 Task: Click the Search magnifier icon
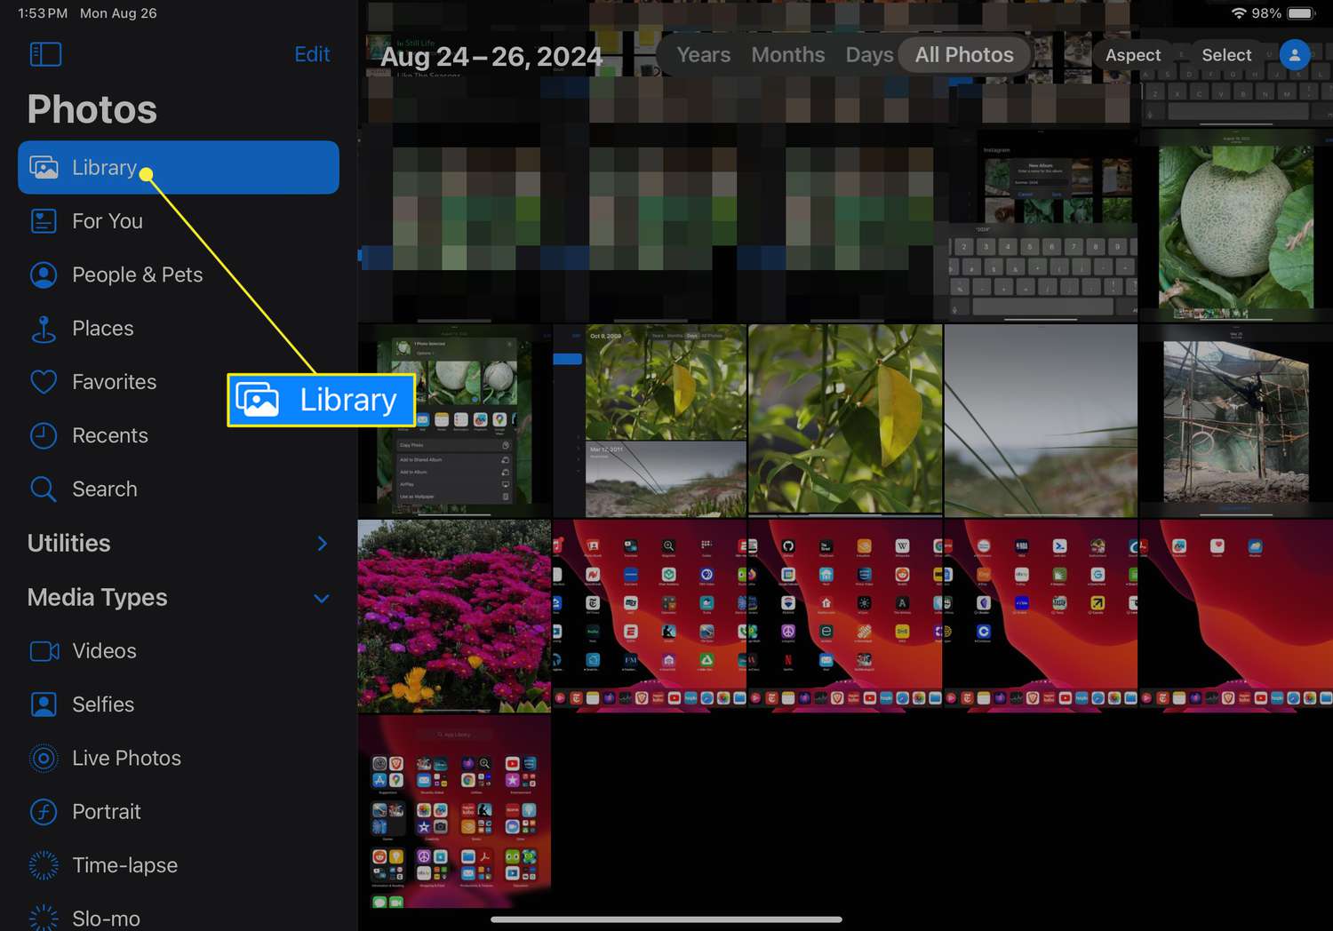(44, 489)
